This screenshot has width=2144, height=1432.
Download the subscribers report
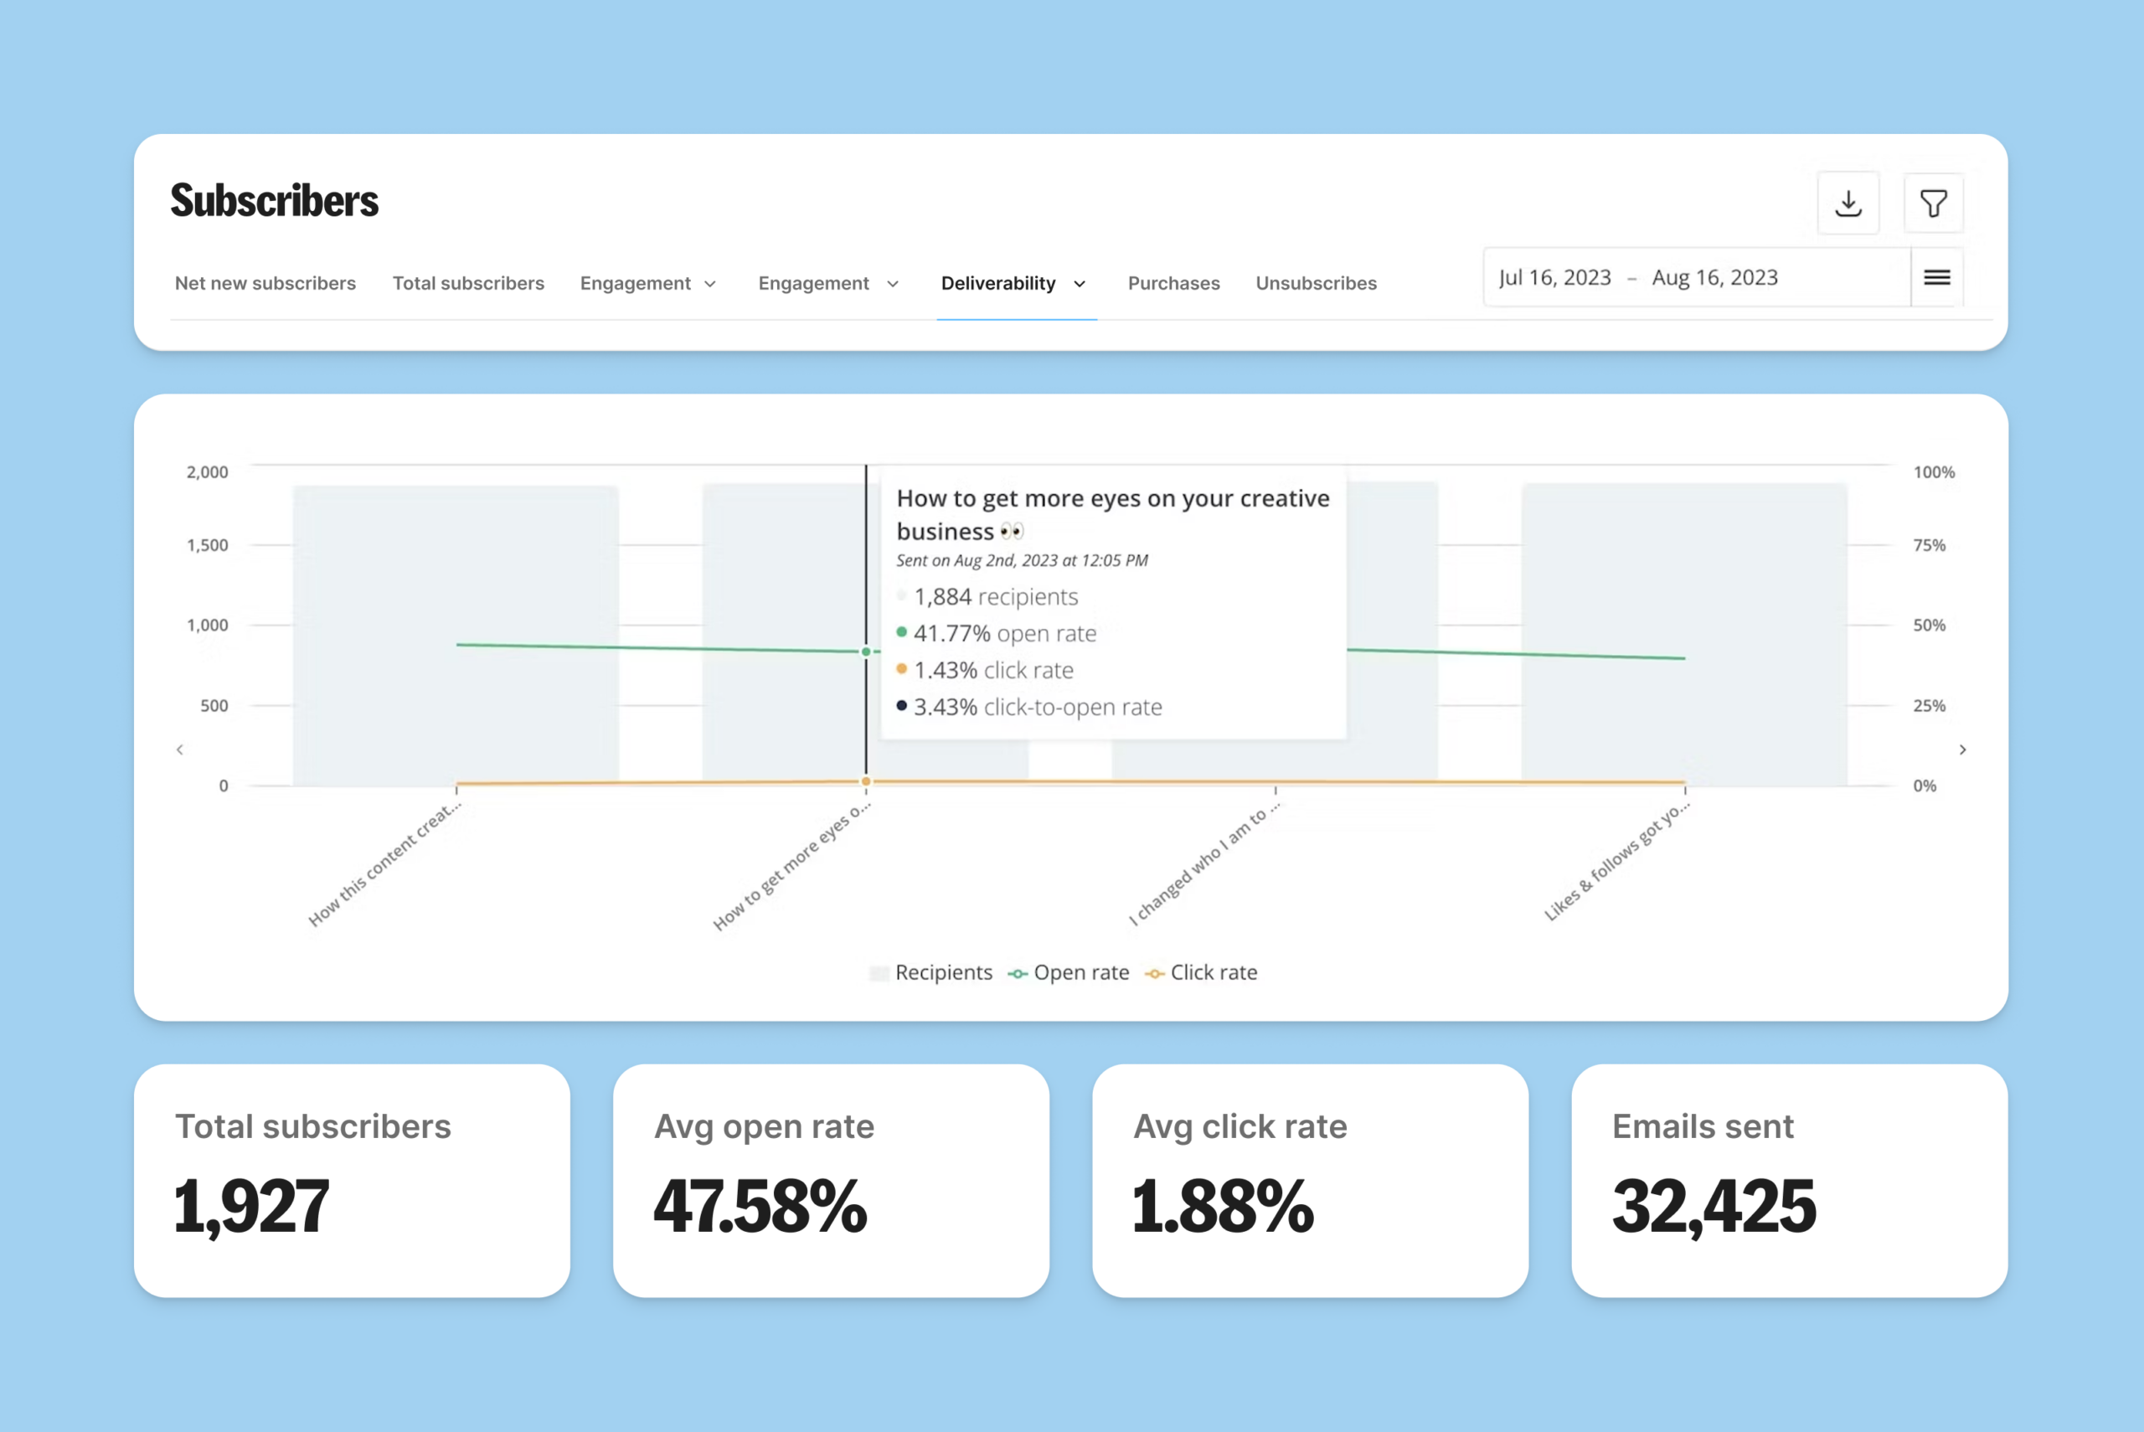pos(1848,203)
